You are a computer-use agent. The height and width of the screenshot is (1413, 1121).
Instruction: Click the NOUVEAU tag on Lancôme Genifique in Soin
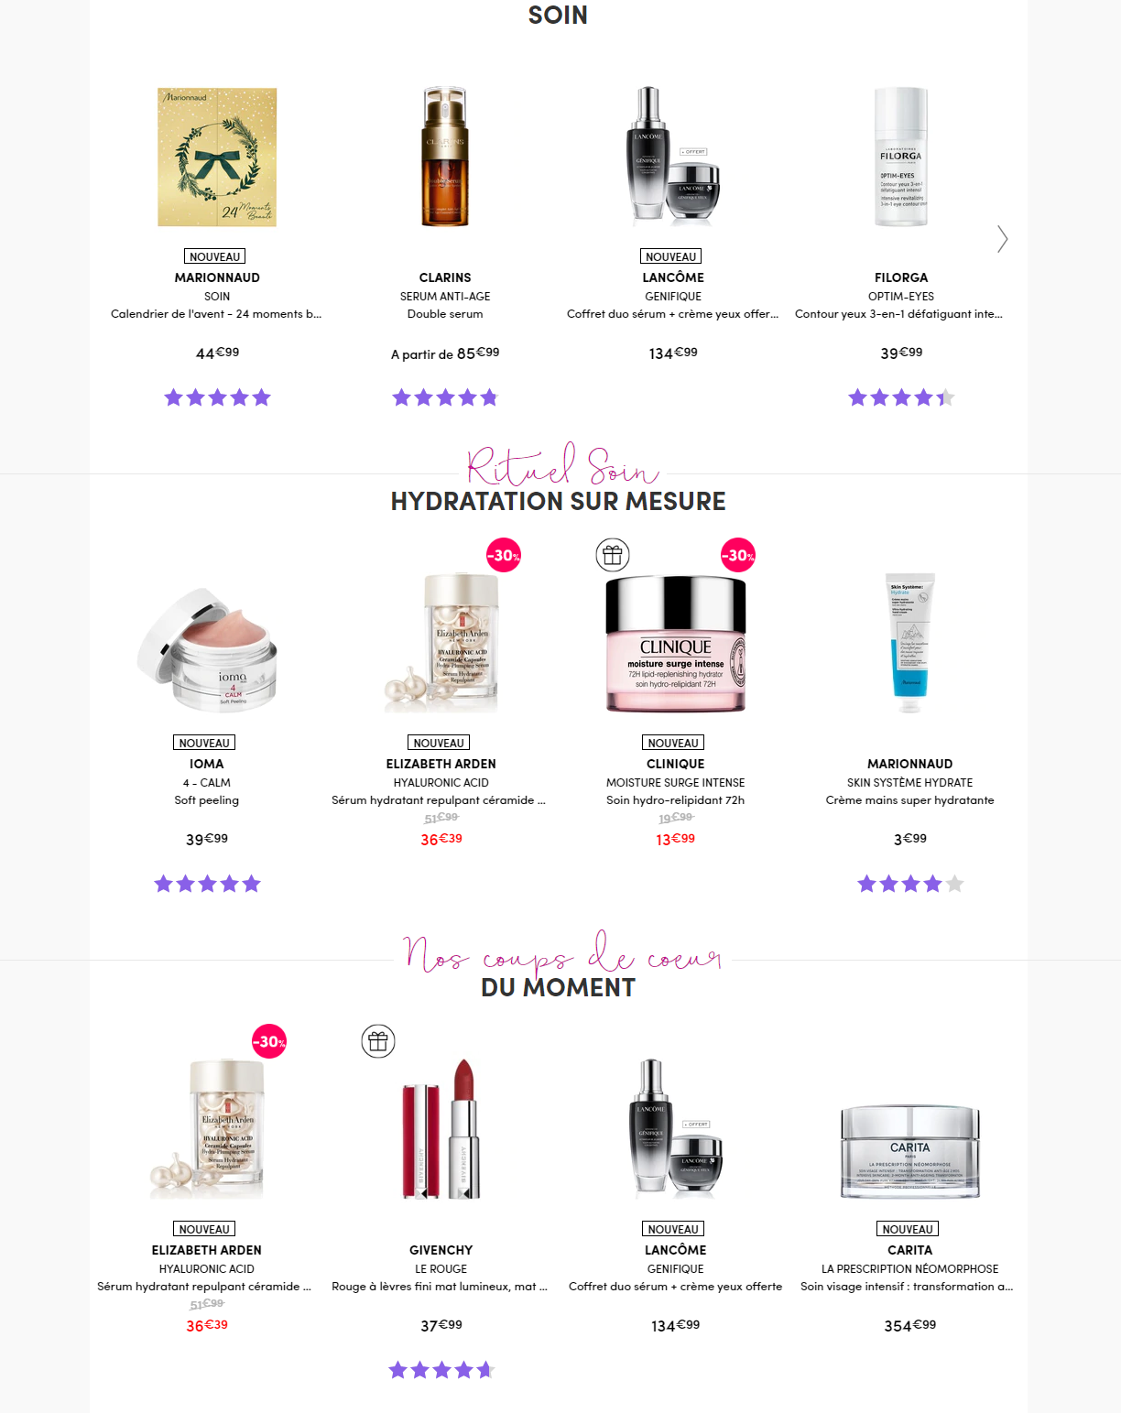(x=671, y=256)
